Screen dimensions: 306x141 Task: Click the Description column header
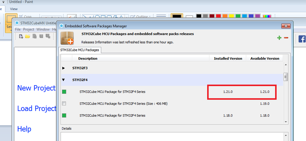(x=141, y=58)
